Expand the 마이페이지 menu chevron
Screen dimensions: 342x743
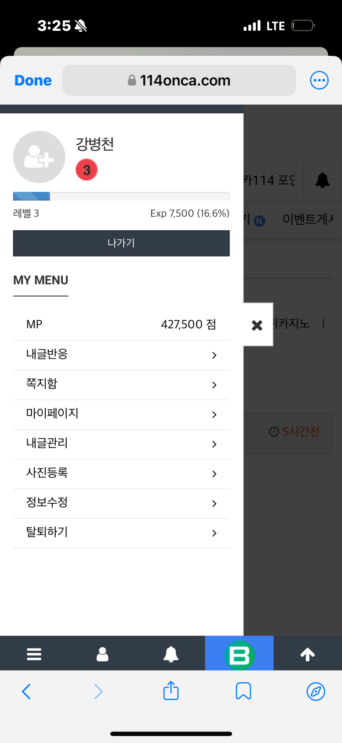(x=214, y=415)
